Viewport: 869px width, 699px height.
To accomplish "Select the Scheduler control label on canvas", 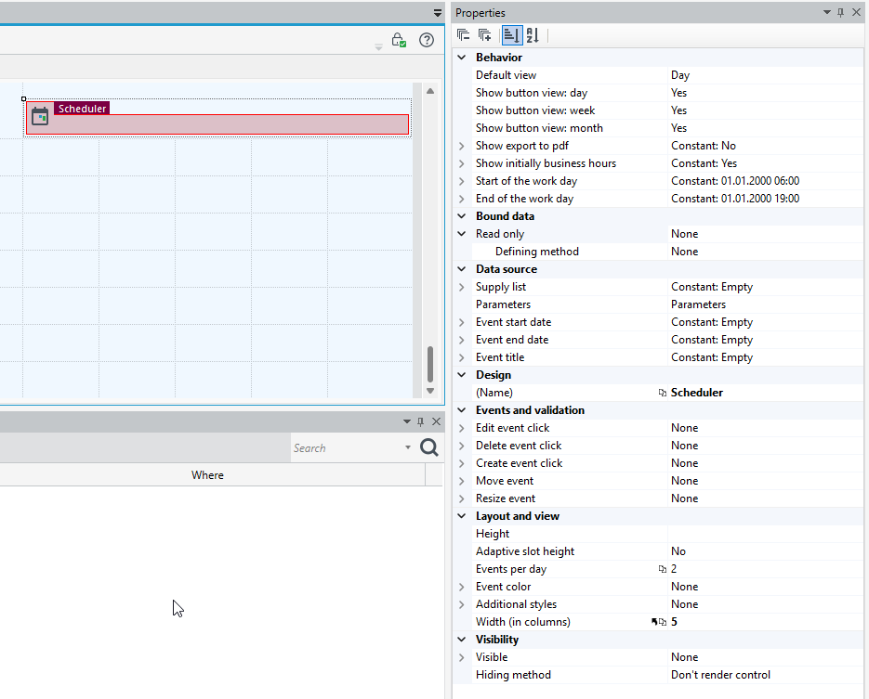I will click(x=82, y=109).
